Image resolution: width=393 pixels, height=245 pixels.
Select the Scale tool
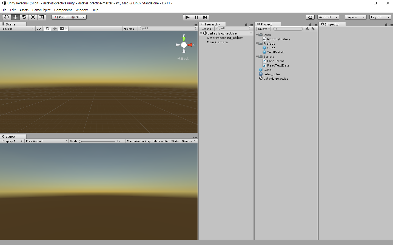coord(33,17)
